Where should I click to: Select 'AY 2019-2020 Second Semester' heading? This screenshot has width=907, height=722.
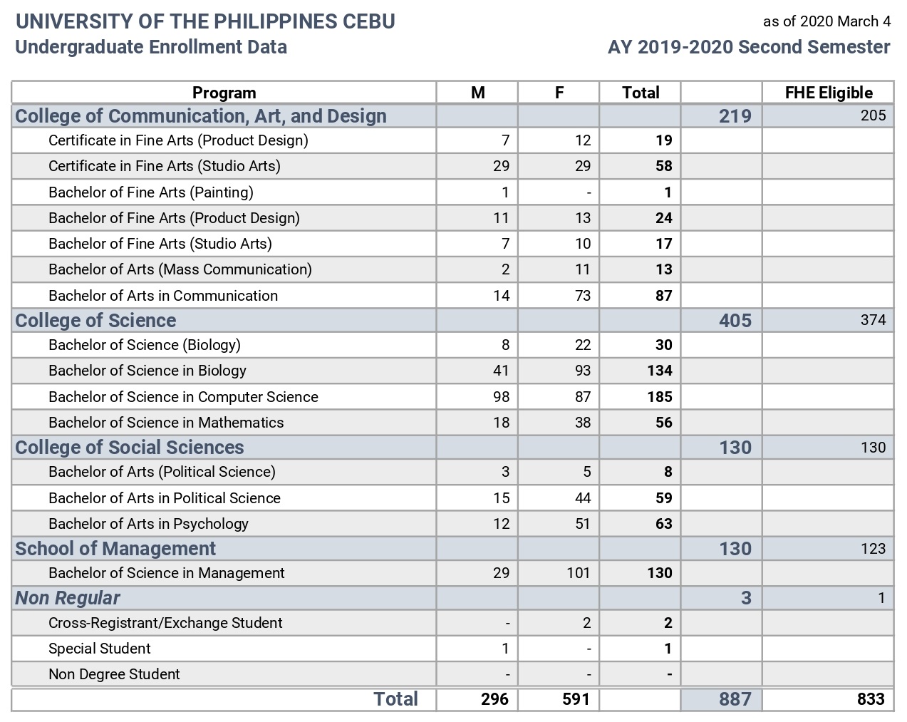point(749,47)
